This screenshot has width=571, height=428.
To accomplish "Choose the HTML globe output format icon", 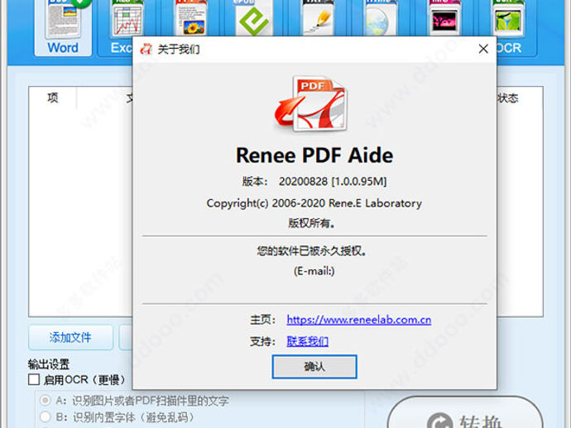I will click(x=380, y=18).
